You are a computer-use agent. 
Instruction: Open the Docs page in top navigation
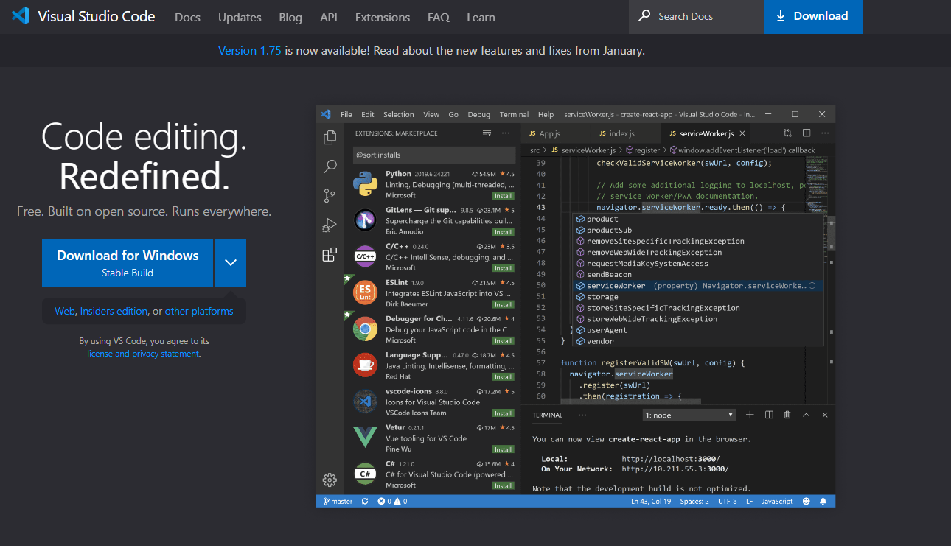click(x=187, y=17)
